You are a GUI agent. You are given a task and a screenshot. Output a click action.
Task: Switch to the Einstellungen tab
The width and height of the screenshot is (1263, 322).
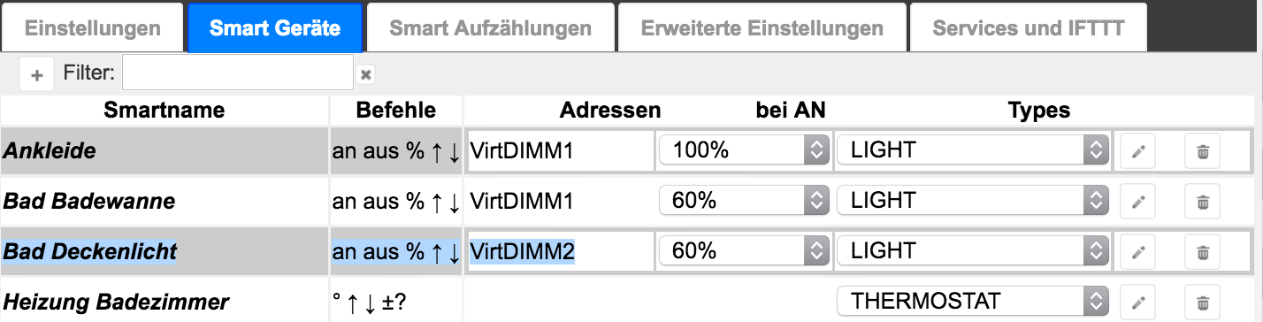tap(93, 28)
